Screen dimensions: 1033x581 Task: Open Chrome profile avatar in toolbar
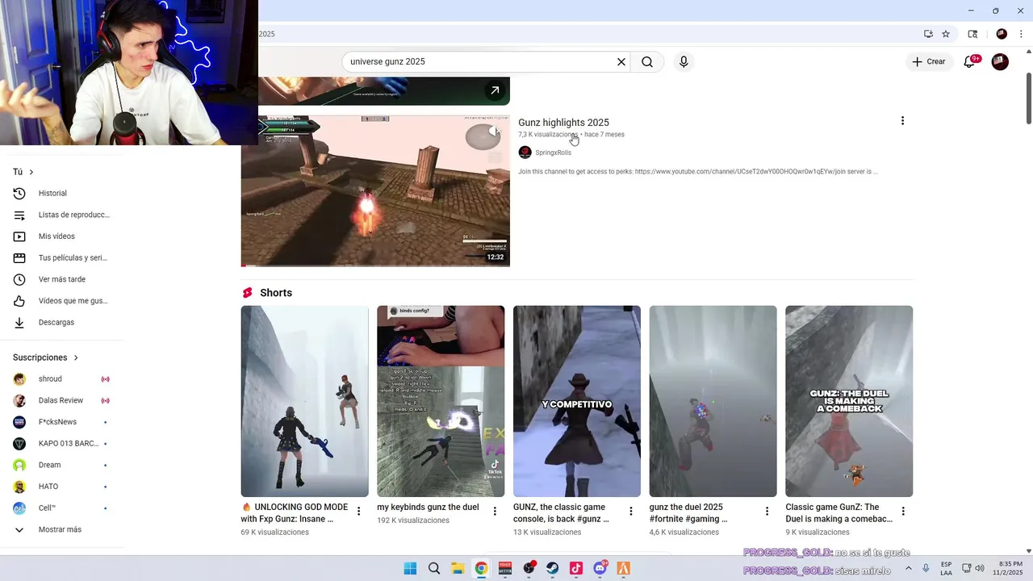pyautogui.click(x=1002, y=34)
